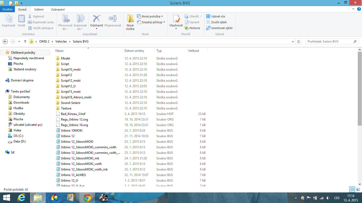This screenshot has width=362, height=203.
Task: Click the Historie icon in ribbon
Action: [x=187, y=28]
